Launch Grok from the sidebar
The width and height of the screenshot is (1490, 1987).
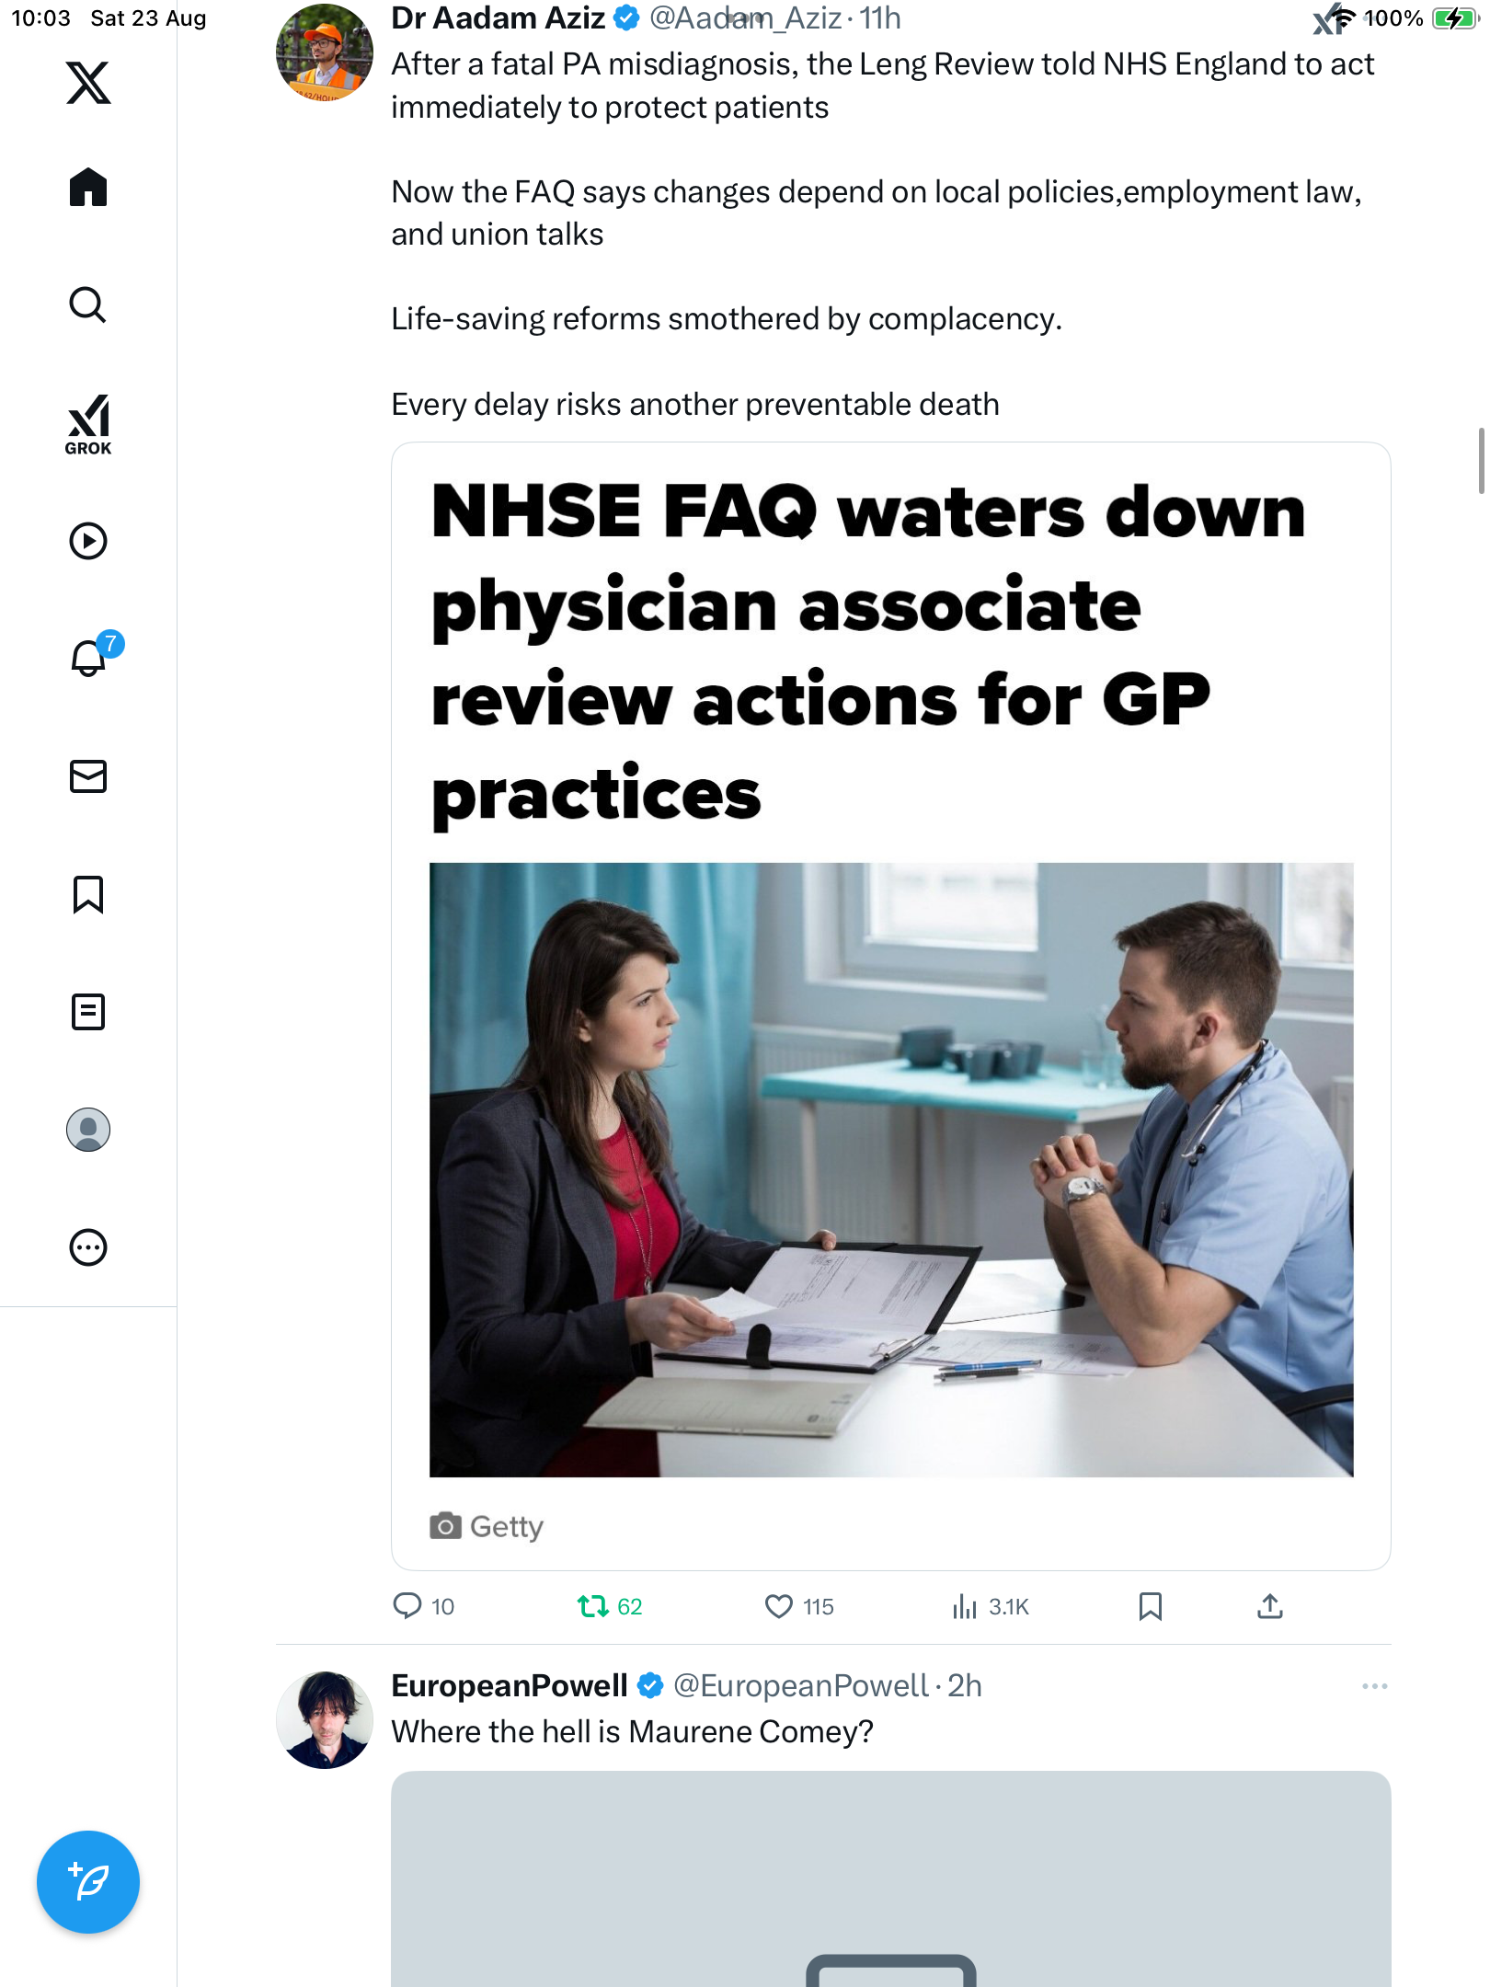click(88, 424)
